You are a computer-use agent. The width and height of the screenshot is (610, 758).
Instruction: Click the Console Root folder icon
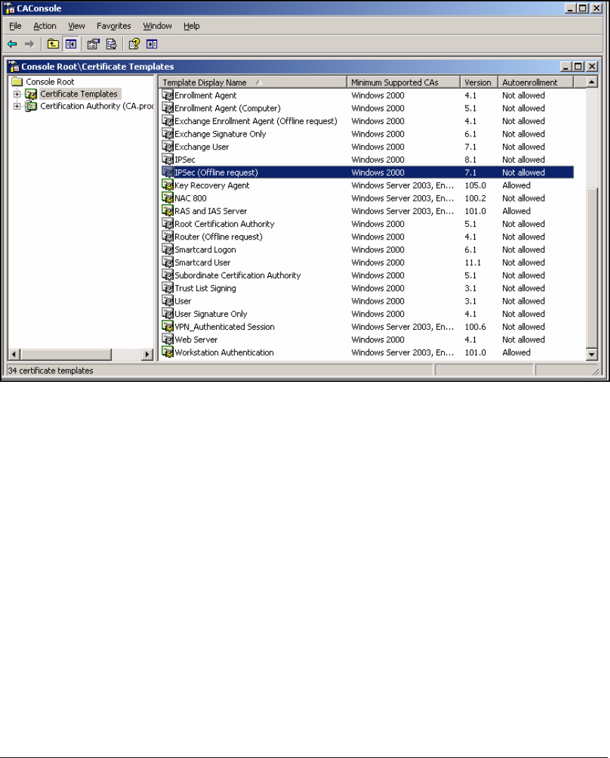(x=18, y=81)
